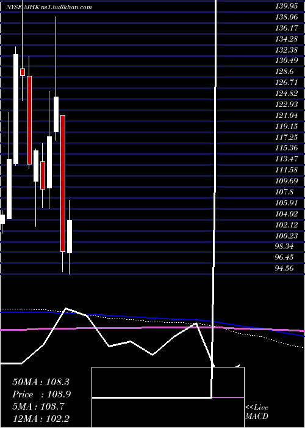The height and width of the screenshot is (428, 305).
Task: Click the 100.23 price axis label
Action: click(287, 235)
